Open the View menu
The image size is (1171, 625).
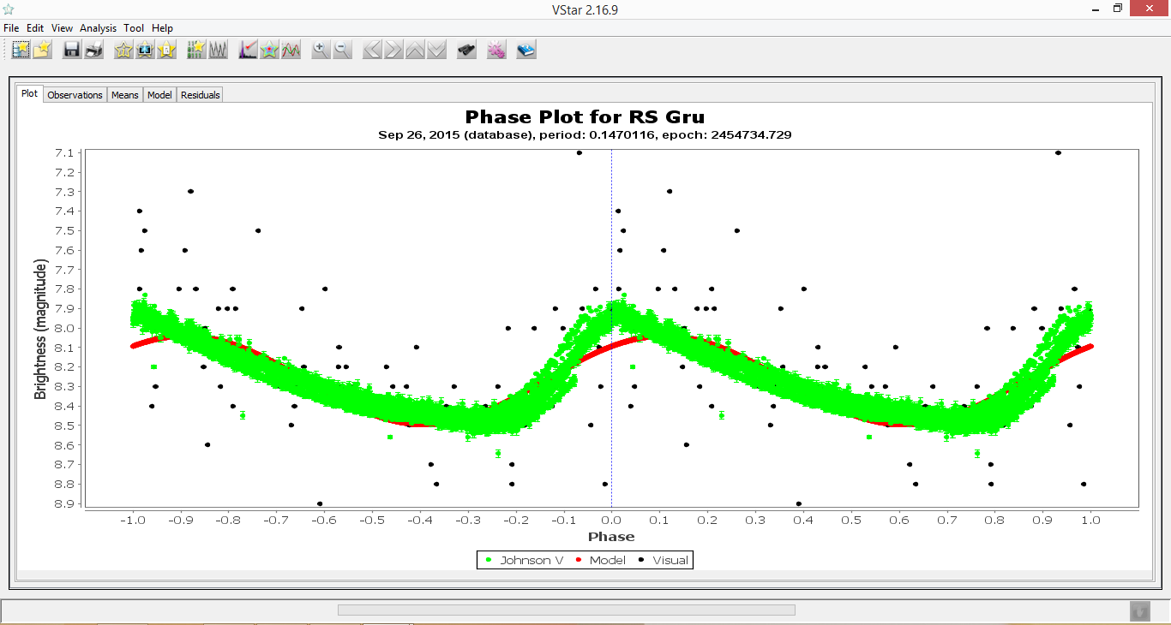pos(62,28)
